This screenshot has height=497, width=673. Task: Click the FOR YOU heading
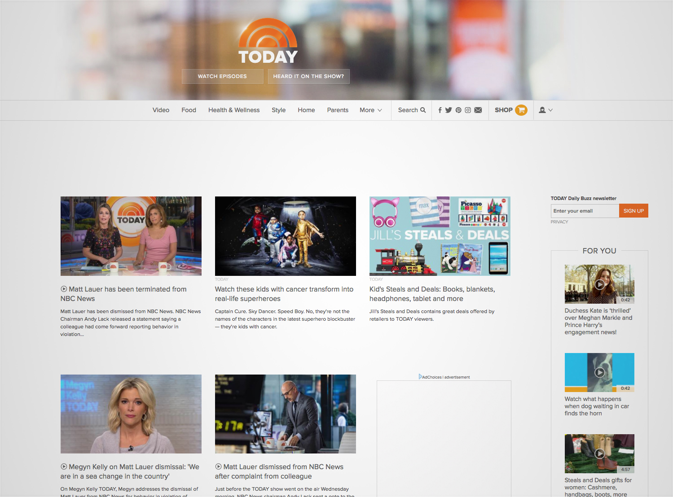599,251
